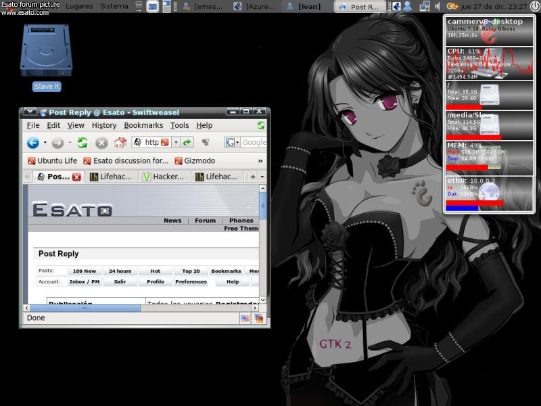Screen dimensions: 541x406
Task: Click the grey Stop loading button
Action: (x=101, y=143)
